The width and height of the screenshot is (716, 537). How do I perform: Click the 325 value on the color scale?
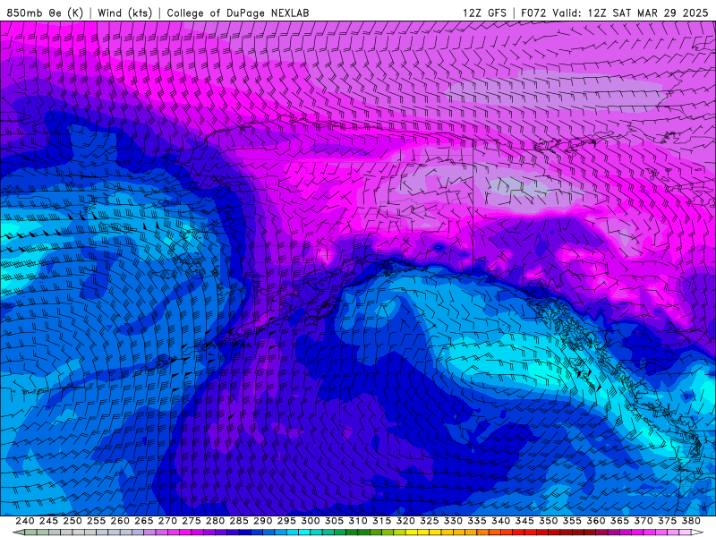430,521
